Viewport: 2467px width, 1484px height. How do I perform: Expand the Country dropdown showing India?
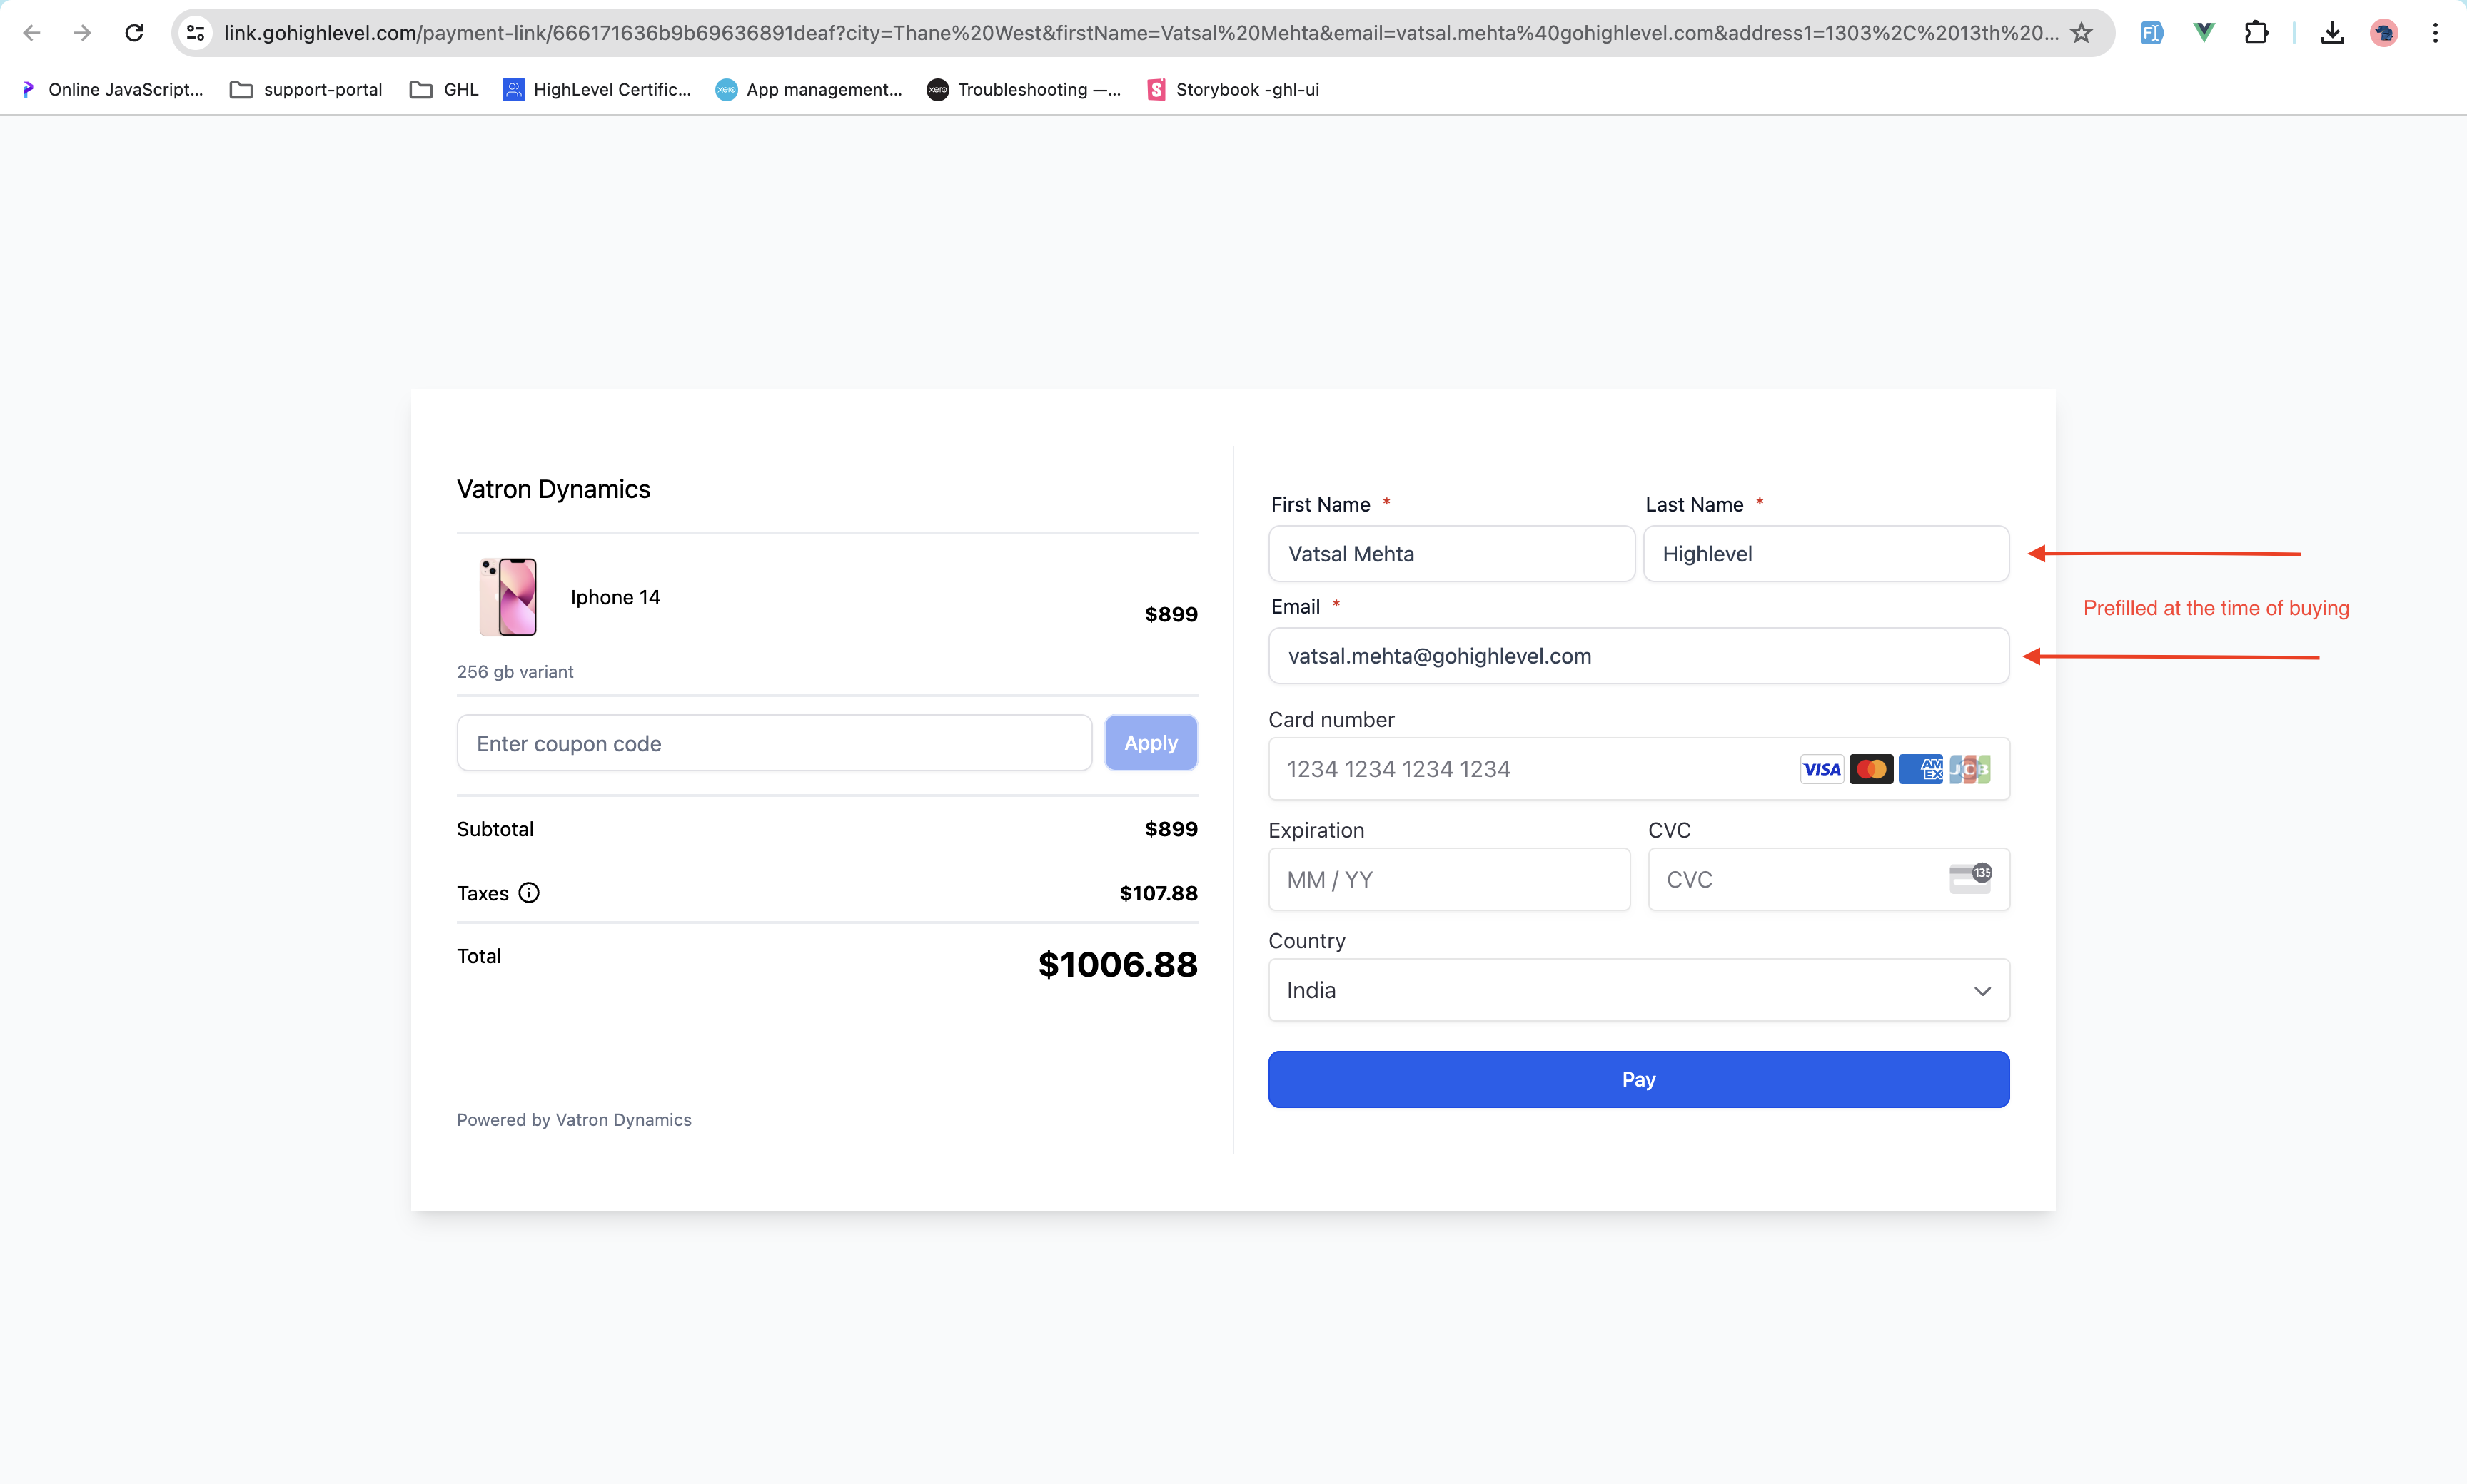pyautogui.click(x=1638, y=990)
